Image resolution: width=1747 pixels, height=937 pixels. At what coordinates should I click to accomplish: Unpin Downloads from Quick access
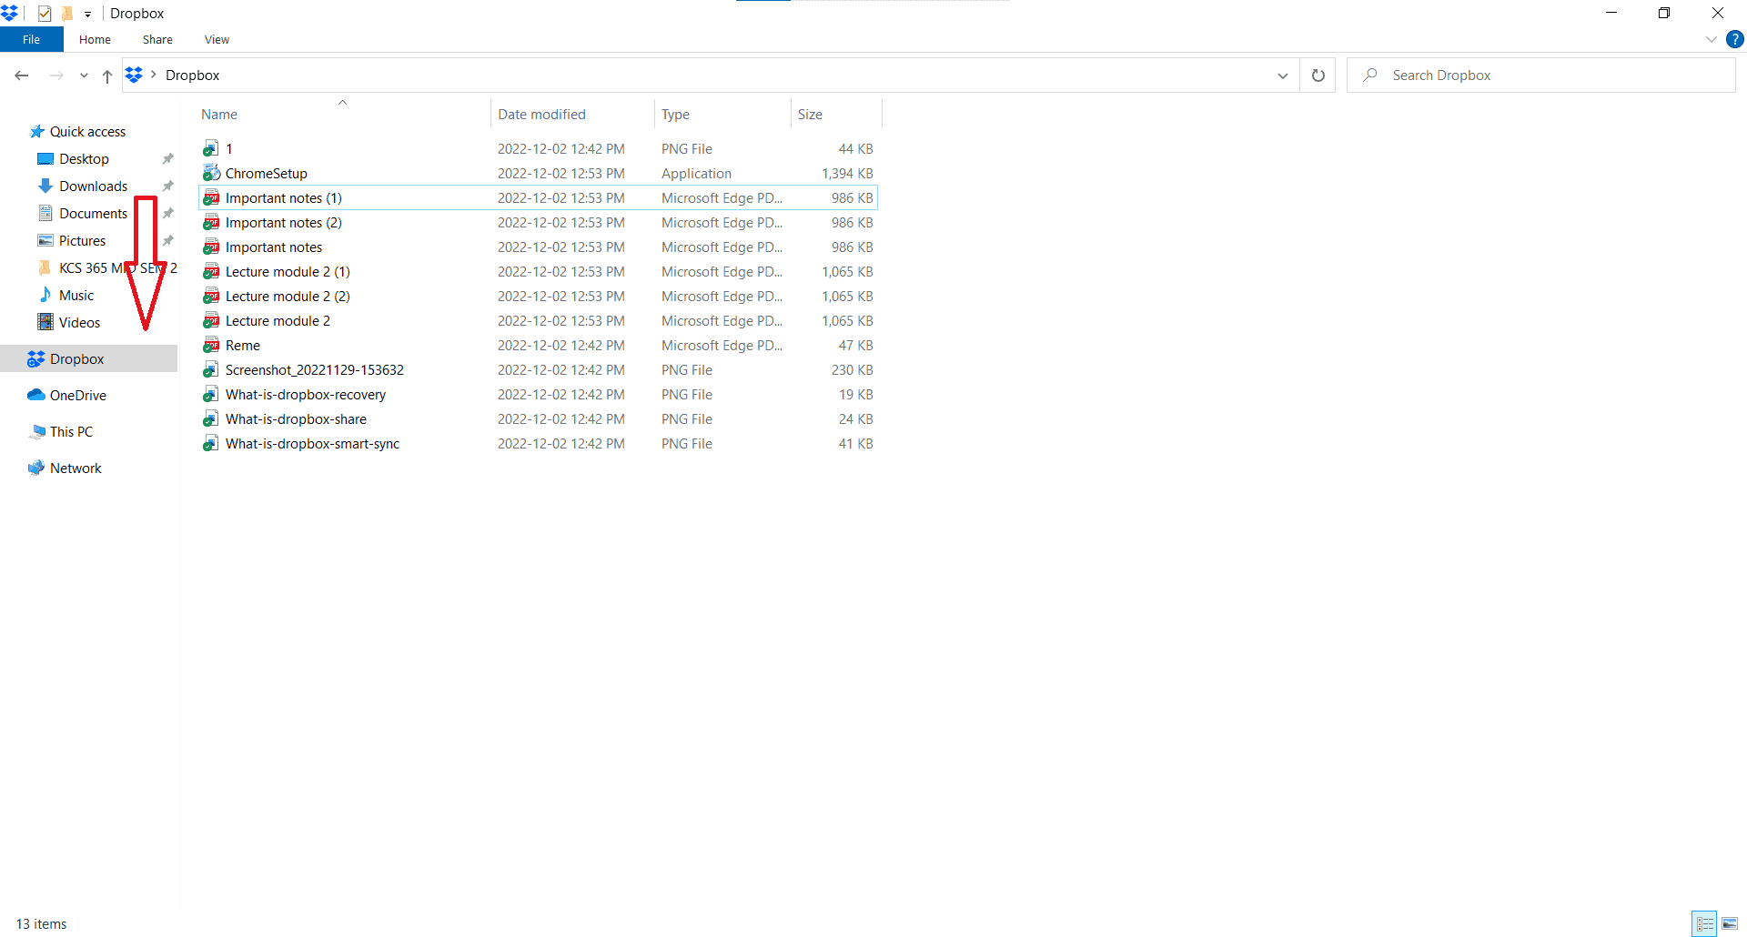pyautogui.click(x=167, y=186)
